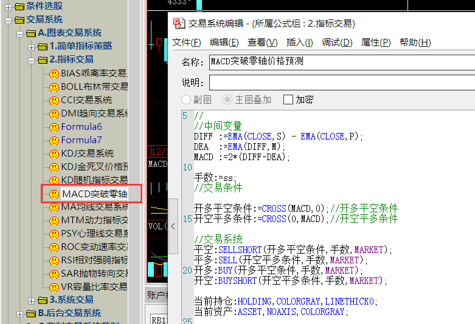This screenshot has height=324, width=475.
Task: Collapse the 交易系统 tree node
Action: tap(8, 21)
